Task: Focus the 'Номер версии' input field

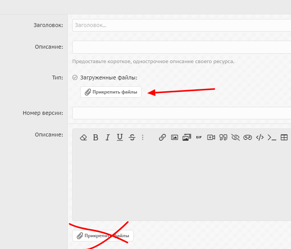Action: [182, 113]
